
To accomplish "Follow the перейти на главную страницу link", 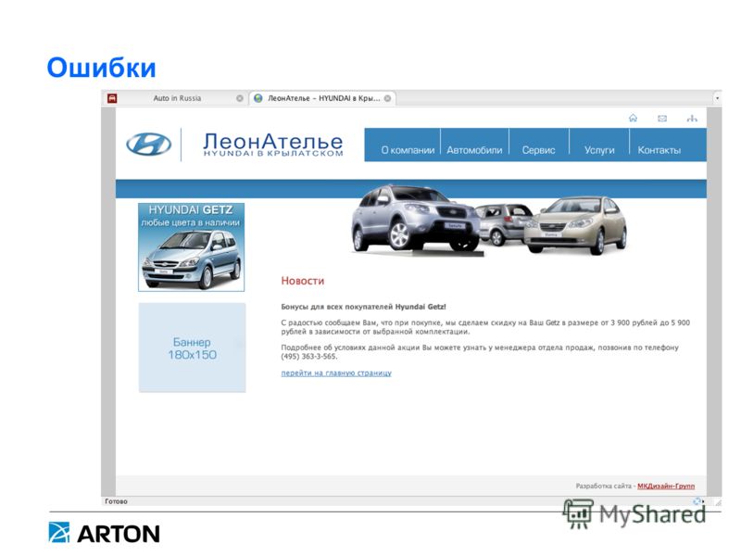I will 336,373.
